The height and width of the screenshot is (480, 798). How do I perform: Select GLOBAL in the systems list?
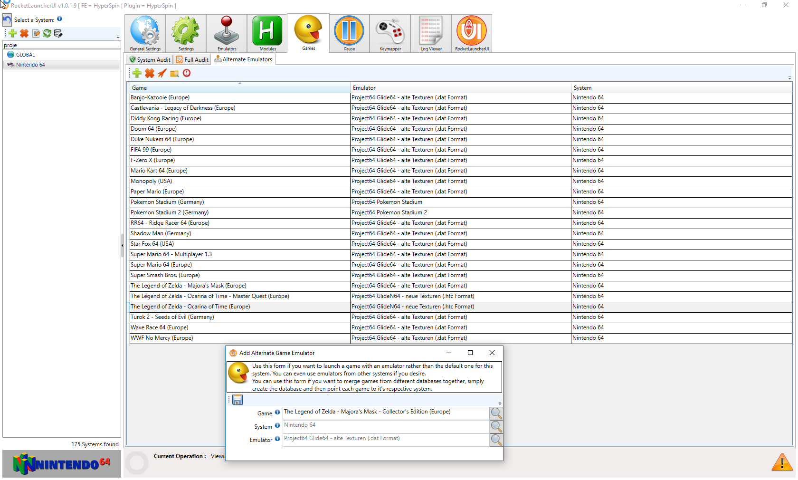click(x=62, y=55)
